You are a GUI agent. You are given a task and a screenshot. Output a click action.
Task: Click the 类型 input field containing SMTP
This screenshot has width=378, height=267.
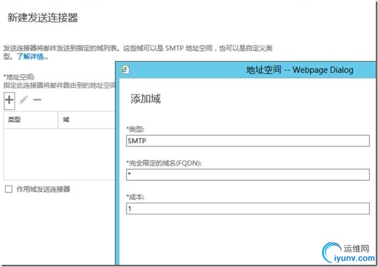pos(248,141)
